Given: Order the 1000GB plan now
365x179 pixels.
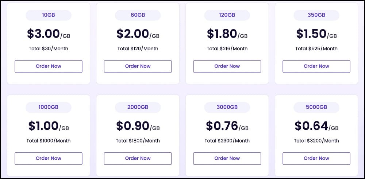Looking at the screenshot, I should pyautogui.click(x=49, y=159).
